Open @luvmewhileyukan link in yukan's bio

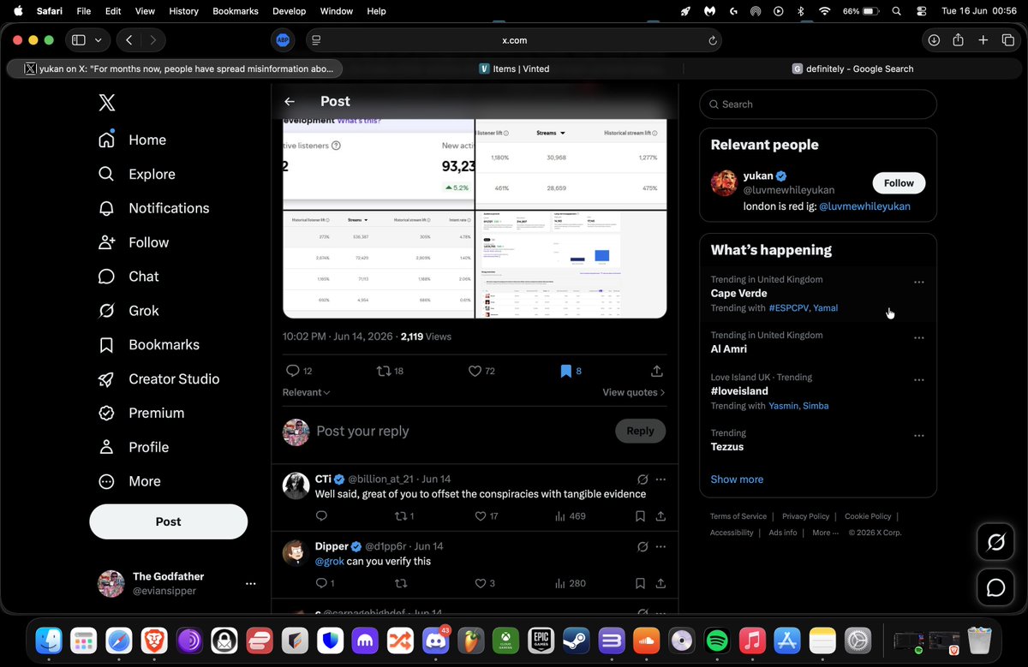pyautogui.click(x=864, y=206)
